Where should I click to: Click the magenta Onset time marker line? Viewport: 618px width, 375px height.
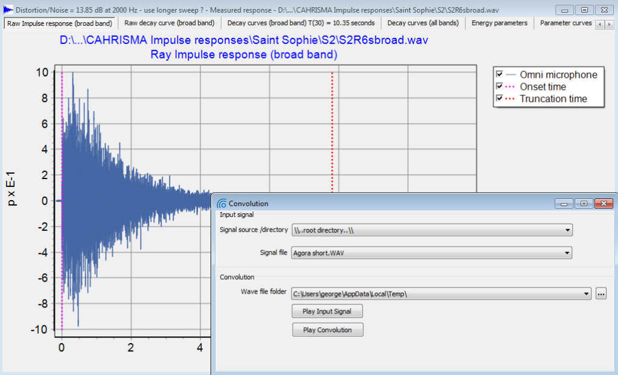(x=62, y=201)
